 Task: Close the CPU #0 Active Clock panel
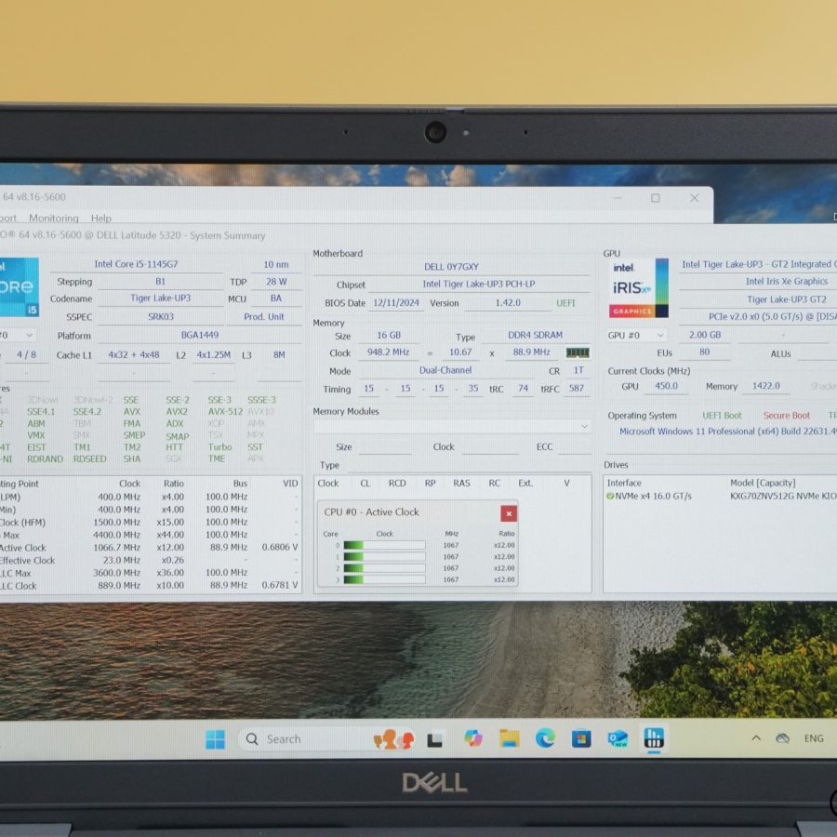point(509,513)
